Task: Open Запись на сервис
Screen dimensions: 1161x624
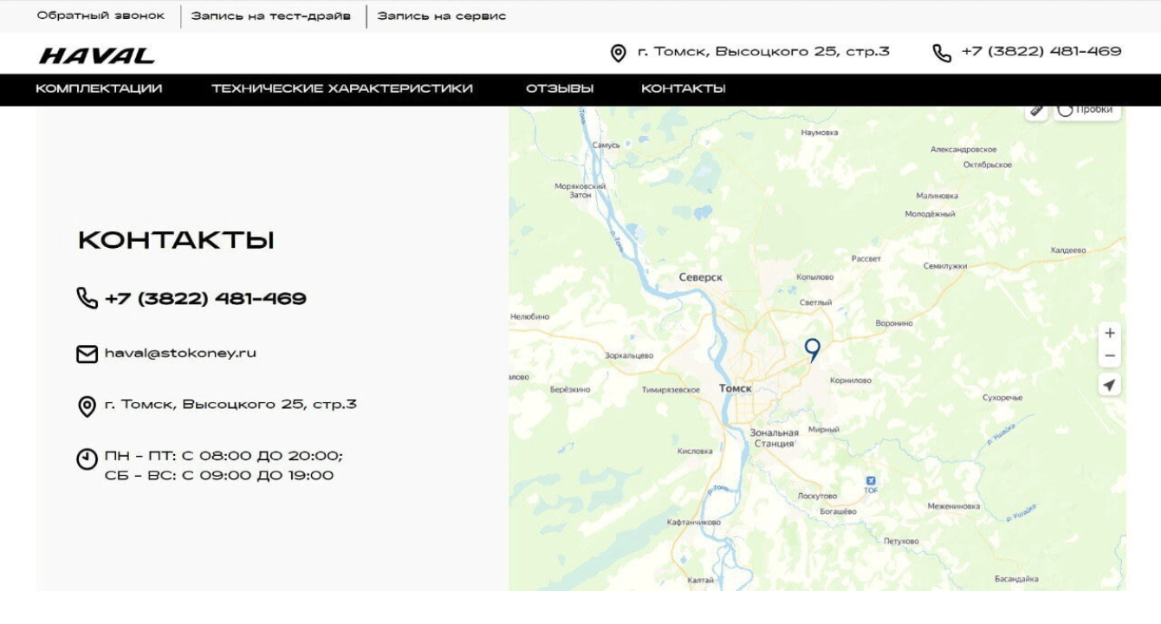Action: point(442,16)
